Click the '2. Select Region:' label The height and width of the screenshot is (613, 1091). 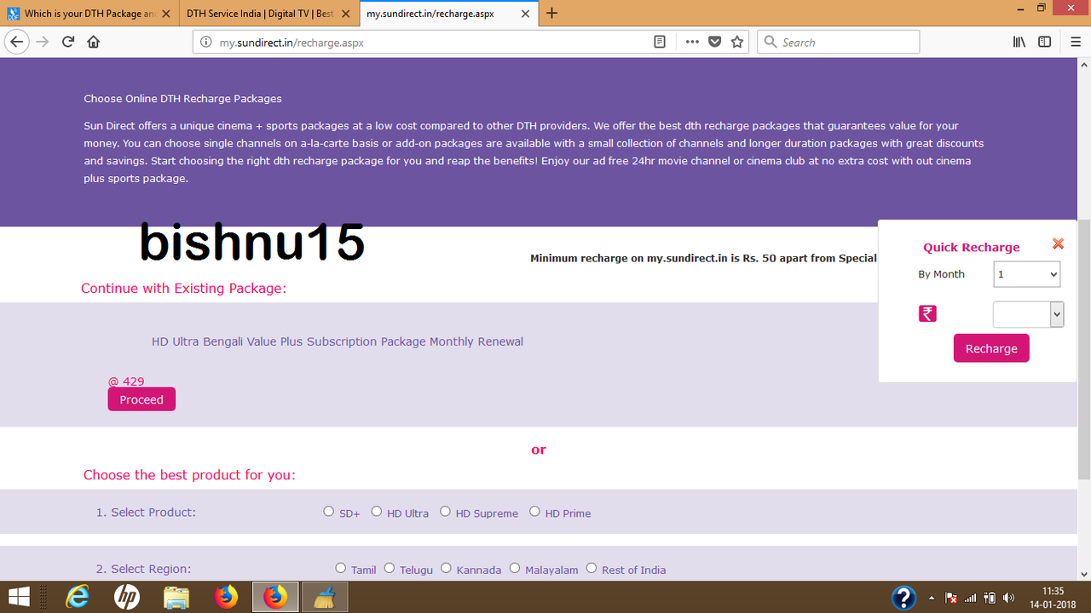coord(143,569)
